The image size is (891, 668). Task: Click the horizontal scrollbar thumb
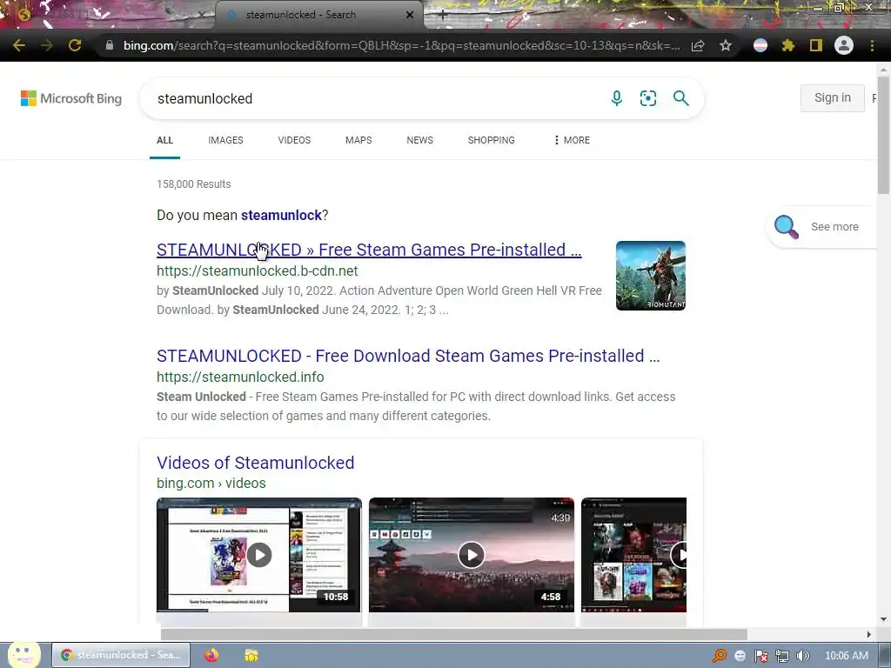(x=453, y=634)
